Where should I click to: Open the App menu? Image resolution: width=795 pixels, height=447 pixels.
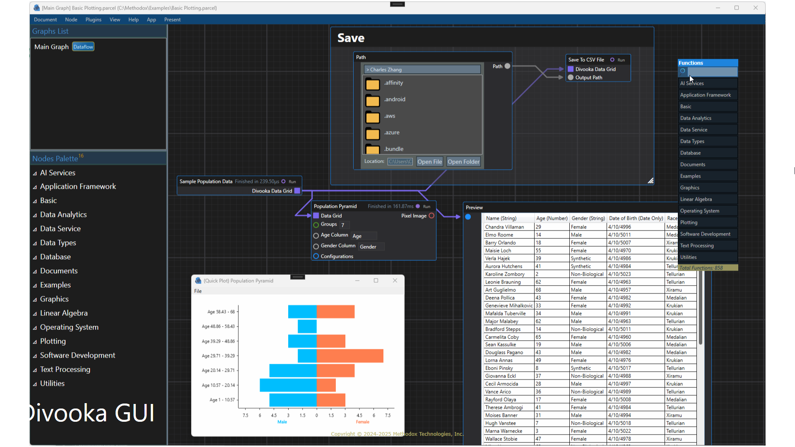coord(151,19)
